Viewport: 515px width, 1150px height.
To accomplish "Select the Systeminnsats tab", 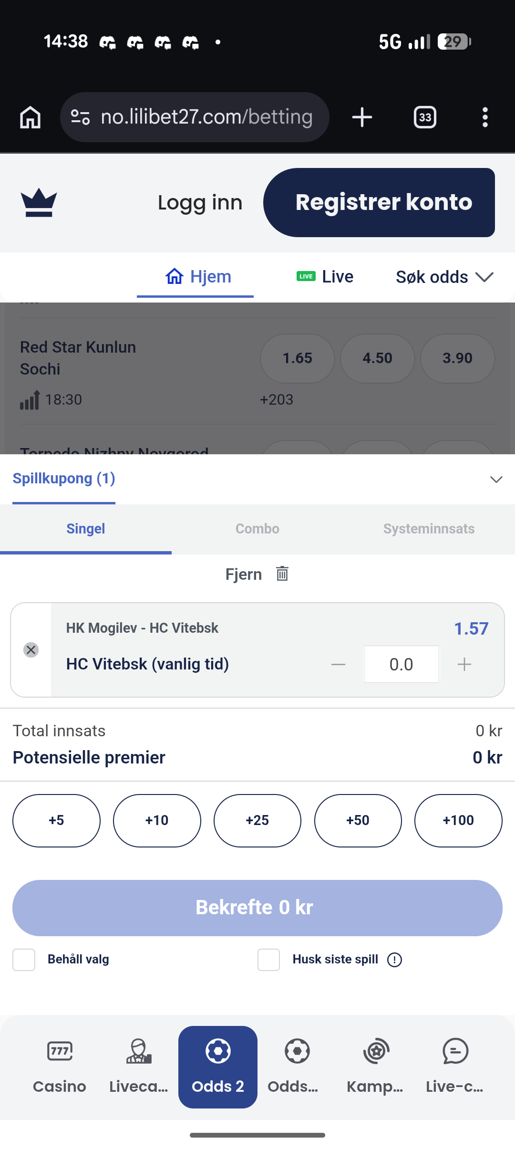I will pyautogui.click(x=429, y=529).
